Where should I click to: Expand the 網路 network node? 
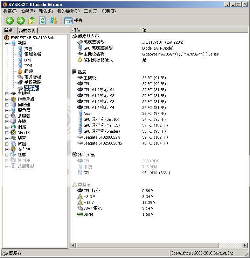(7, 127)
